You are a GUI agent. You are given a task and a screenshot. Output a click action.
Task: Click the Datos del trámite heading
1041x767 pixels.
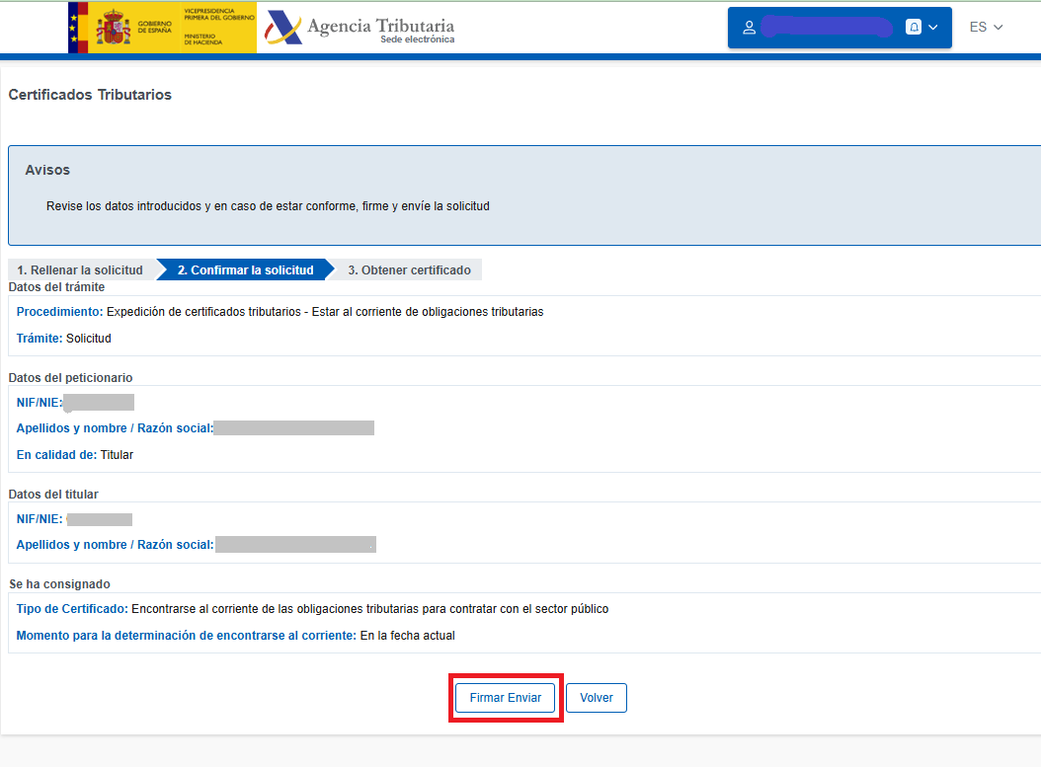56,287
